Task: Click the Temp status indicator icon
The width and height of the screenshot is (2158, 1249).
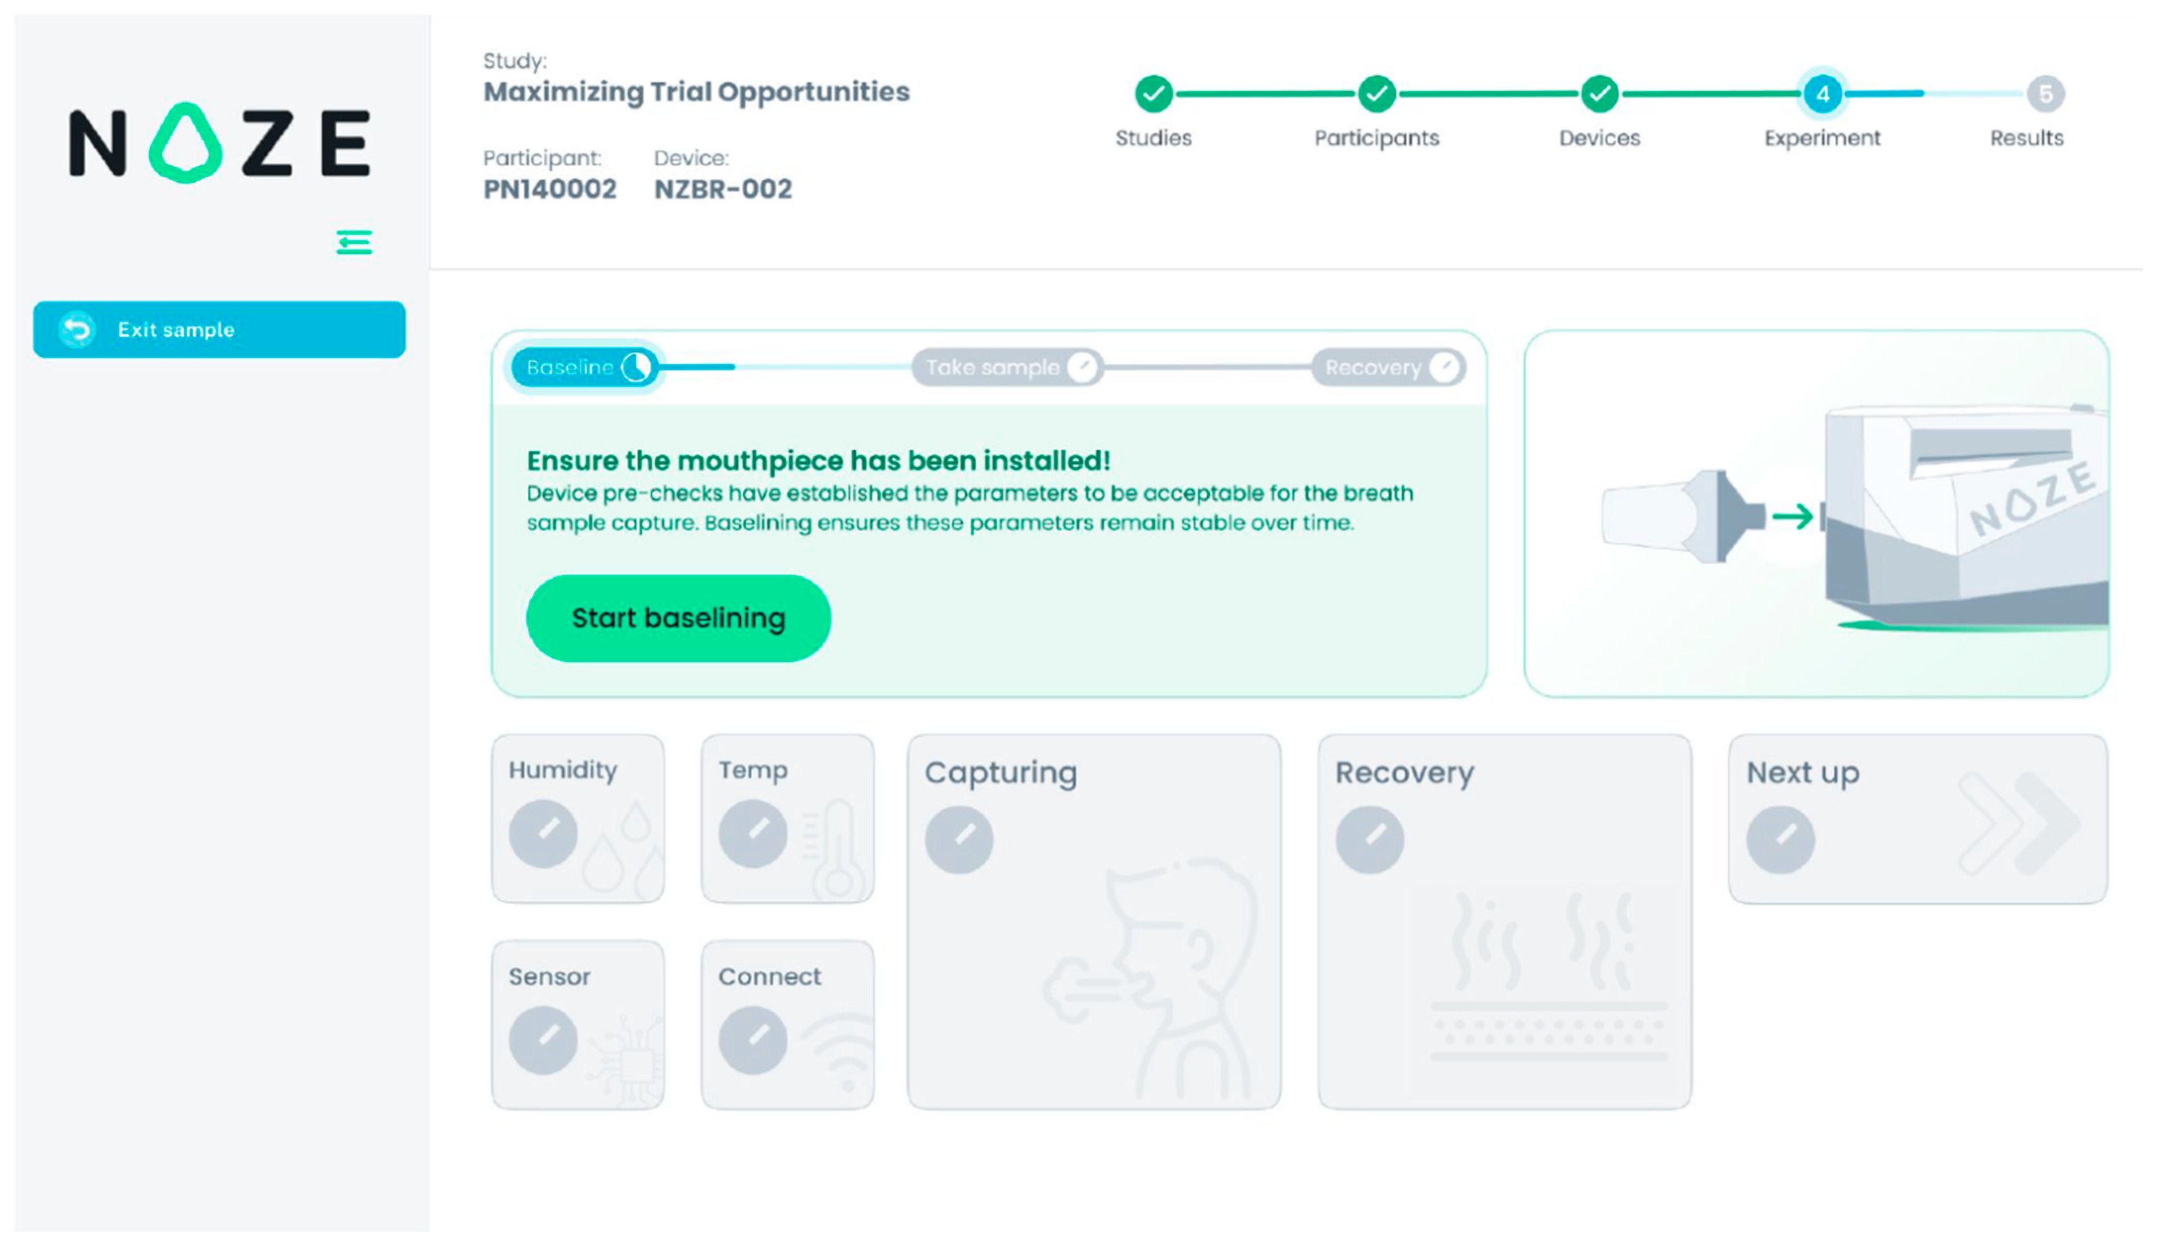Action: [753, 833]
